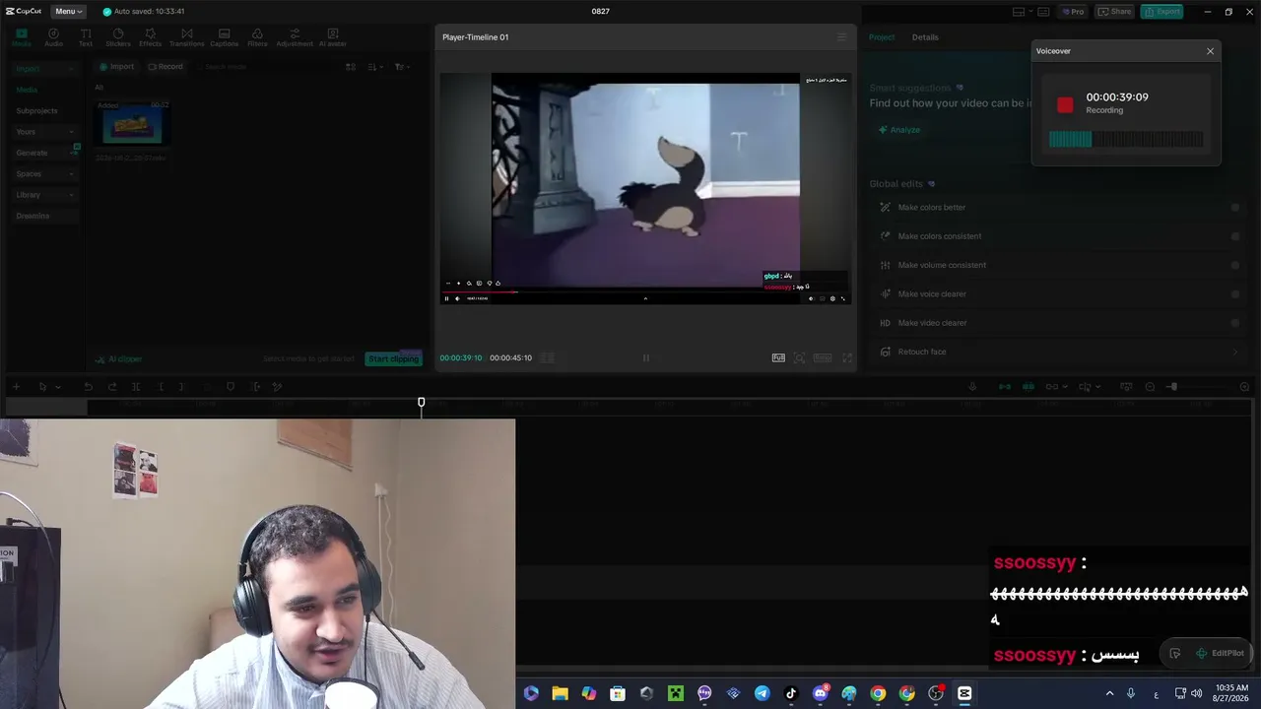Image resolution: width=1261 pixels, height=709 pixels.
Task: Click the Pro upgrade button
Action: pos(1073,12)
